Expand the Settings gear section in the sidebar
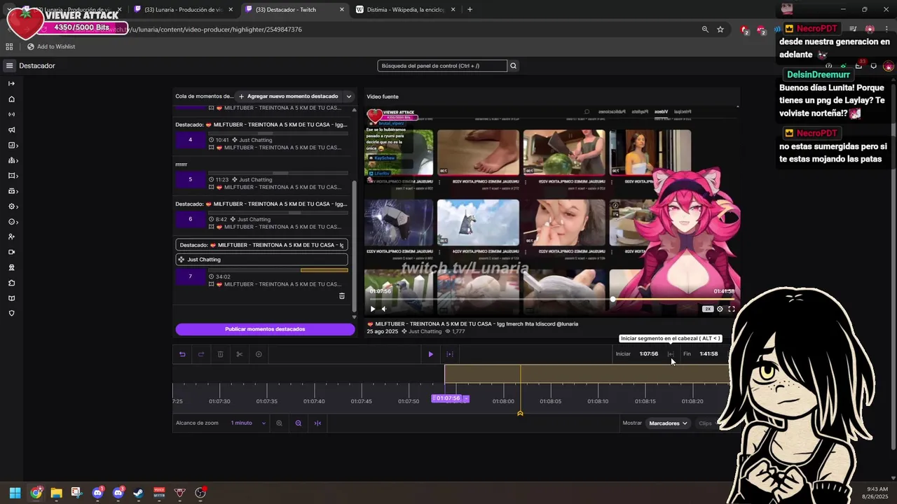 coord(13,206)
